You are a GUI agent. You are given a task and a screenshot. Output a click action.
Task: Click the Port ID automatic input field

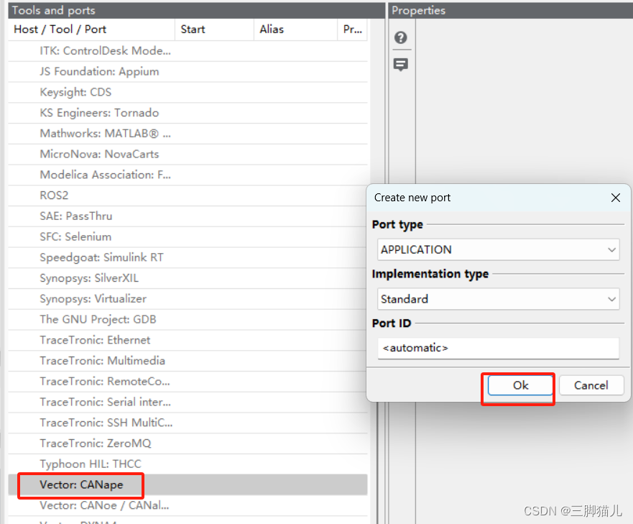pos(498,348)
